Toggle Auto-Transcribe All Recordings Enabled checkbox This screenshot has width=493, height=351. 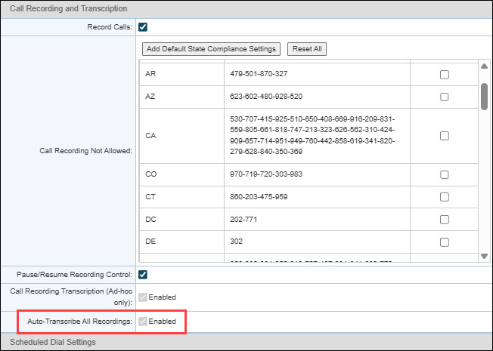143,322
